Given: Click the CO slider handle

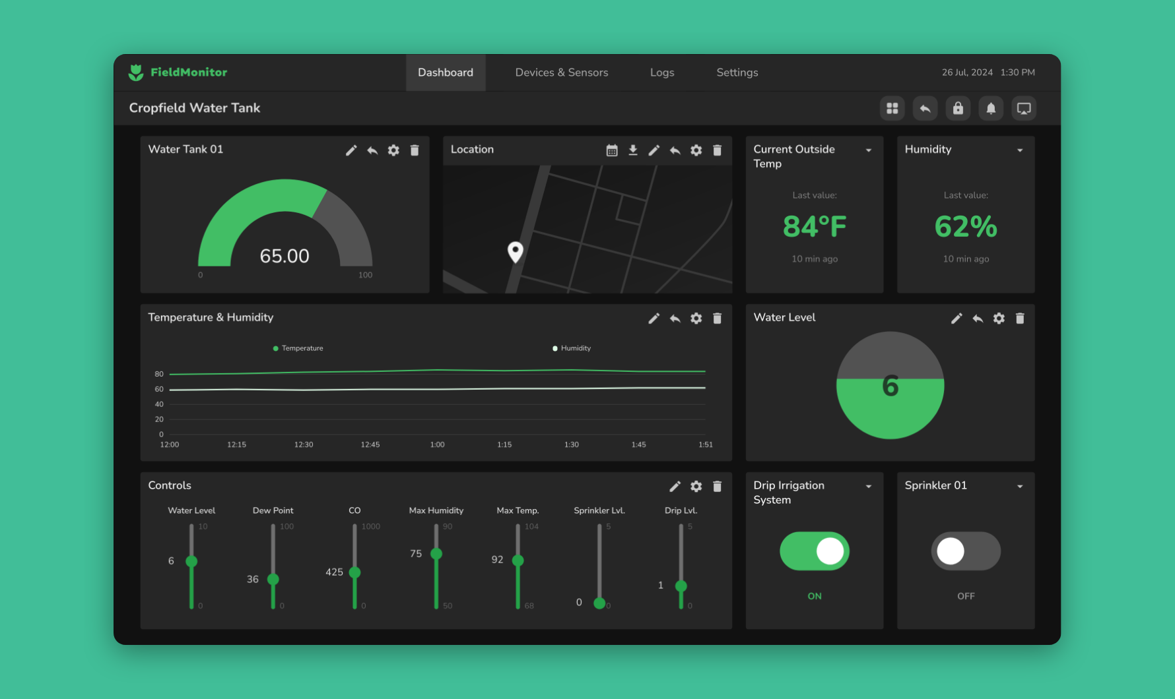Looking at the screenshot, I should pyautogui.click(x=354, y=572).
